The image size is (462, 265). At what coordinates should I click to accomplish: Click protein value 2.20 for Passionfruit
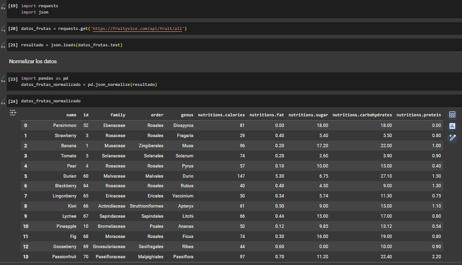pos(436,257)
